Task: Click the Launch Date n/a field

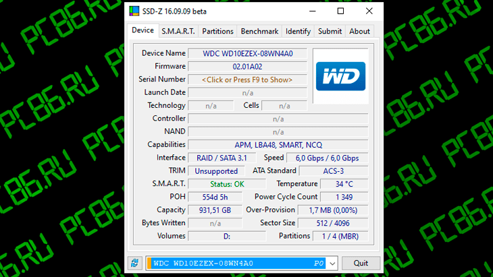Action: click(x=247, y=93)
